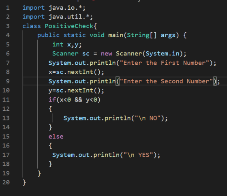Click line number 13 in the gutter
Image resolution: width=227 pixels, height=196 pixels.
(6, 118)
